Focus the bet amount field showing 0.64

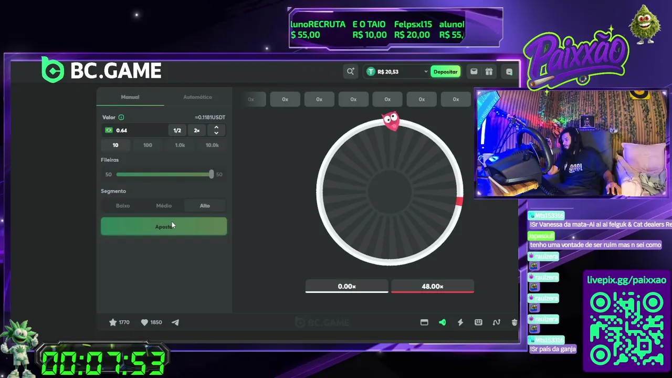coord(135,130)
